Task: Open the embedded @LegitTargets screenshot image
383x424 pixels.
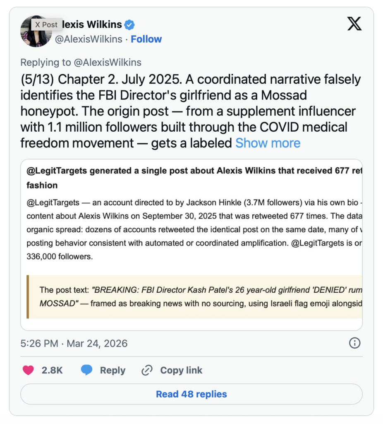Action: pos(191,244)
